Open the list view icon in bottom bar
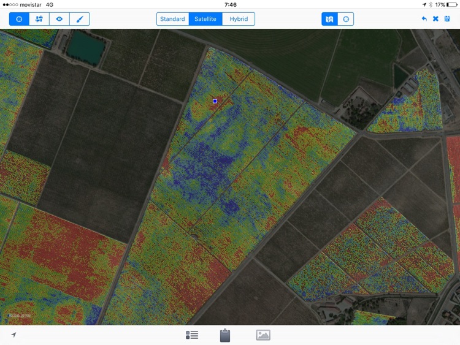The width and height of the screenshot is (460, 345). point(192,335)
